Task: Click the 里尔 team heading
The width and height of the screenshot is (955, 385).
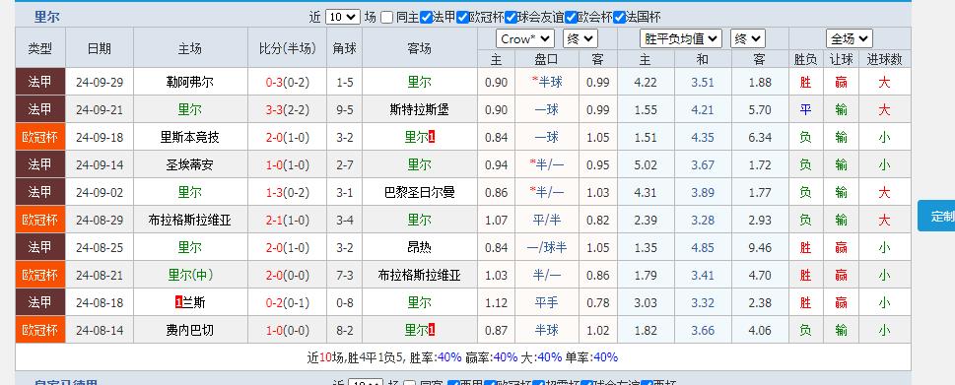Action: tap(46, 17)
